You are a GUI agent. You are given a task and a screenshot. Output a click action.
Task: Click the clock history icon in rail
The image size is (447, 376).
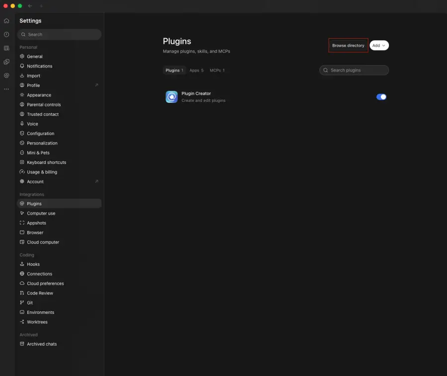click(6, 34)
